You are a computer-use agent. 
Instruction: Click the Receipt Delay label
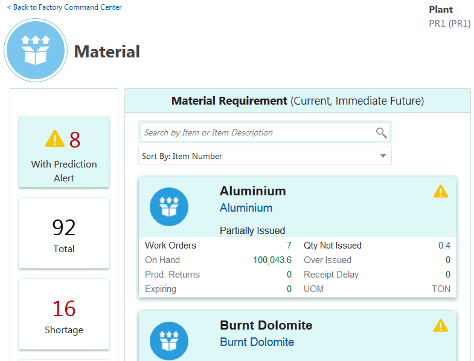(x=331, y=275)
